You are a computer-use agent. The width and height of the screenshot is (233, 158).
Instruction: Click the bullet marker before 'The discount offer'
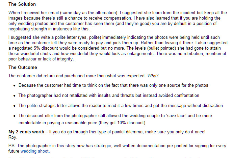pyautogui.click(x=14, y=116)
